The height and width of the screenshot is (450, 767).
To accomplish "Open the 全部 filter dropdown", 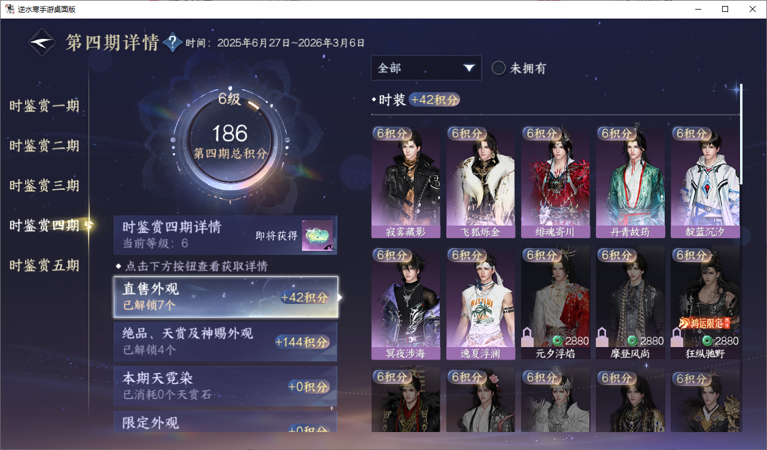I will coord(426,68).
